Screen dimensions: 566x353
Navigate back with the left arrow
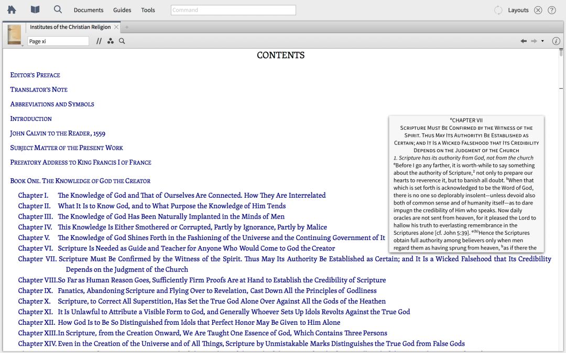pyautogui.click(x=524, y=41)
